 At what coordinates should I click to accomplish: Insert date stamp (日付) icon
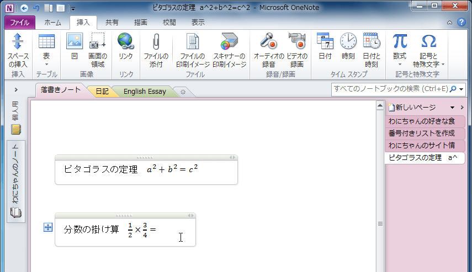[x=325, y=41]
